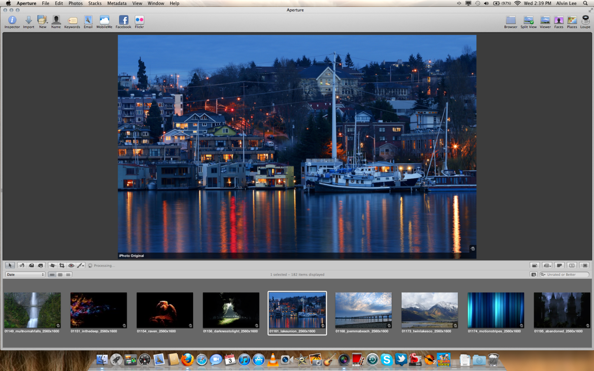Click the Import arrow icon
The width and height of the screenshot is (594, 371).
(x=29, y=21)
